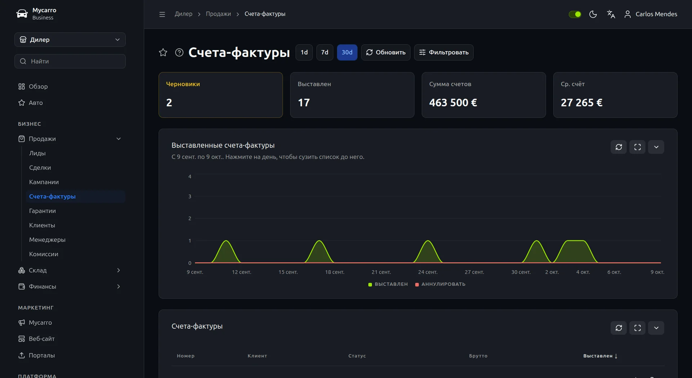Image resolution: width=692 pixels, height=378 pixels.
Task: Refresh the Выставленные счета-фактуры chart
Action: (619, 147)
